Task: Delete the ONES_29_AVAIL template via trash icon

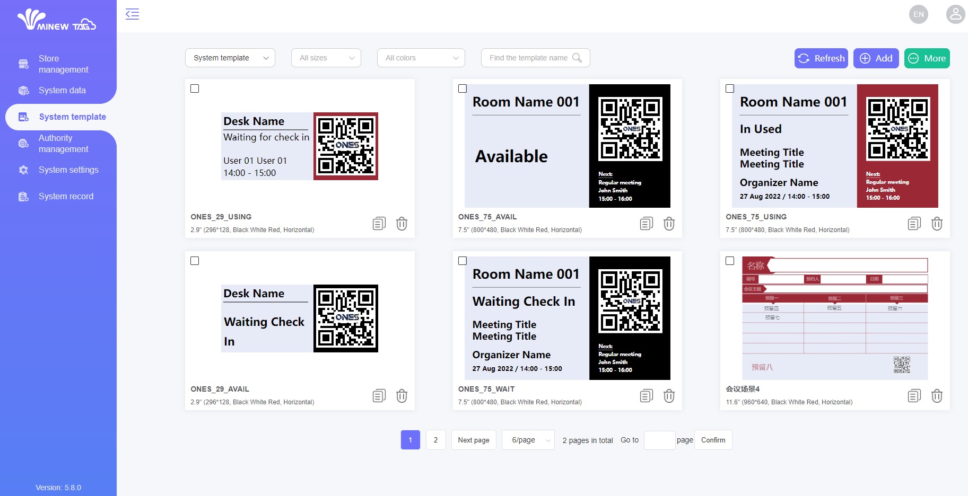Action: point(402,396)
